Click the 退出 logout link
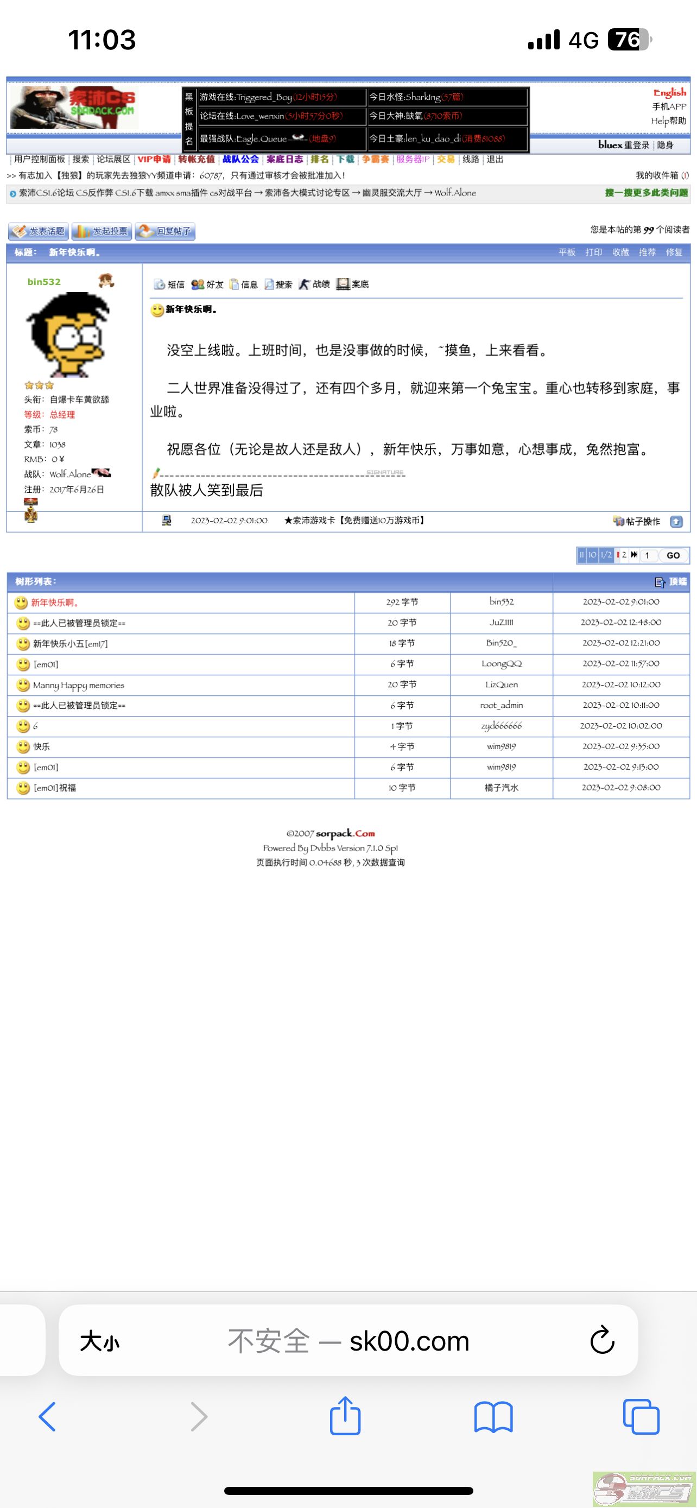The height and width of the screenshot is (1508, 697). pos(495,159)
